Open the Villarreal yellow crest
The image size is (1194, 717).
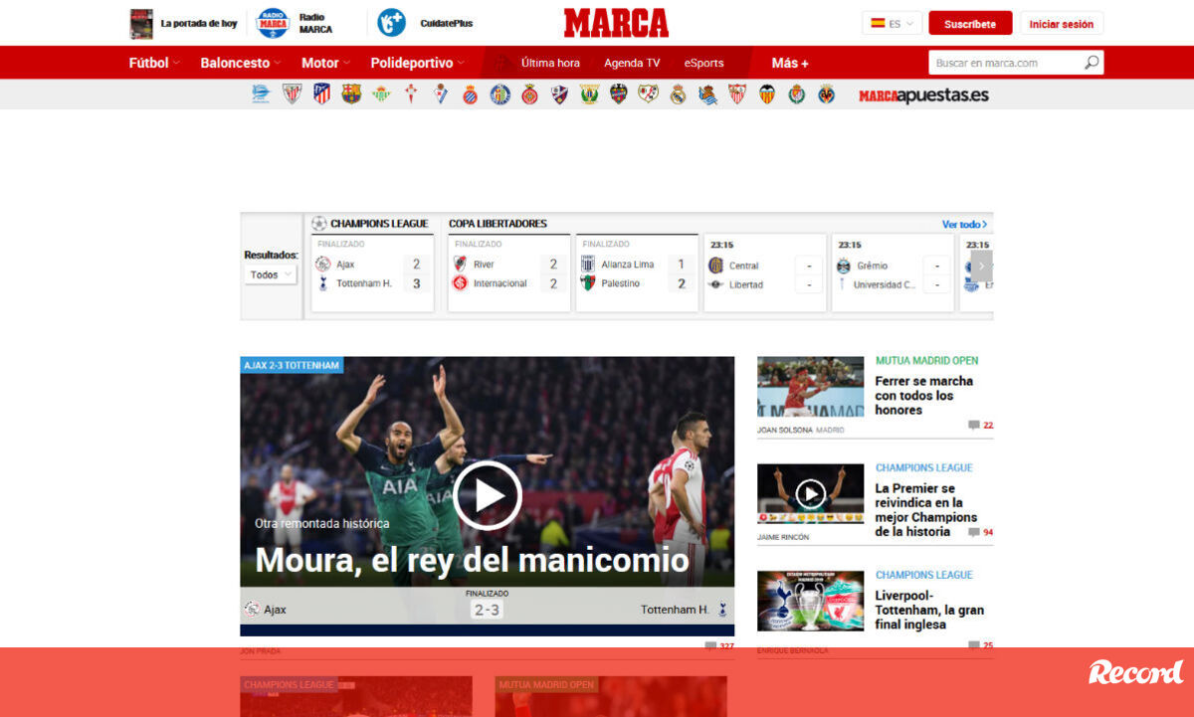827,94
